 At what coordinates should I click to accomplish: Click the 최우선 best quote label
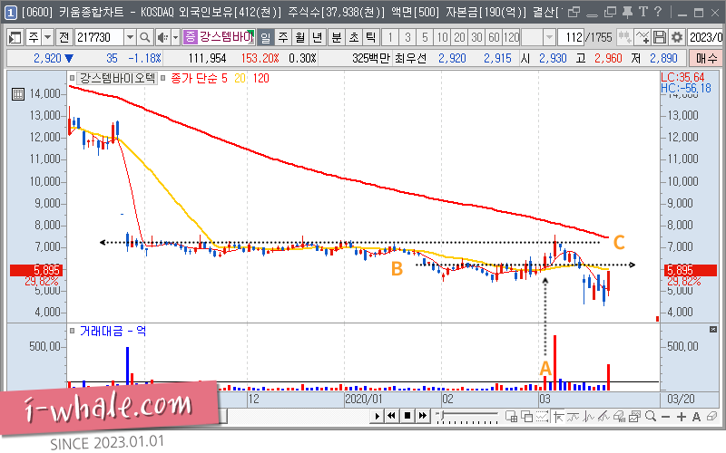[x=410, y=58]
